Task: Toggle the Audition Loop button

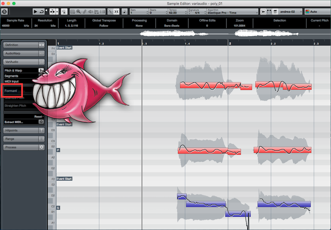Action: pyautogui.click(x=41, y=11)
